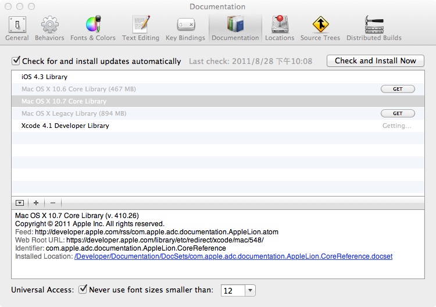Open the General preferences pane

click(x=17, y=28)
